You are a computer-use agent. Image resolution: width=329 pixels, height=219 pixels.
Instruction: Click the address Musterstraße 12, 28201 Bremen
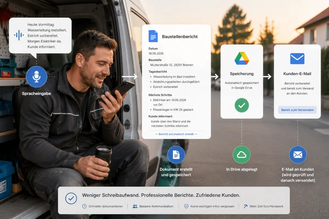coord(172,65)
